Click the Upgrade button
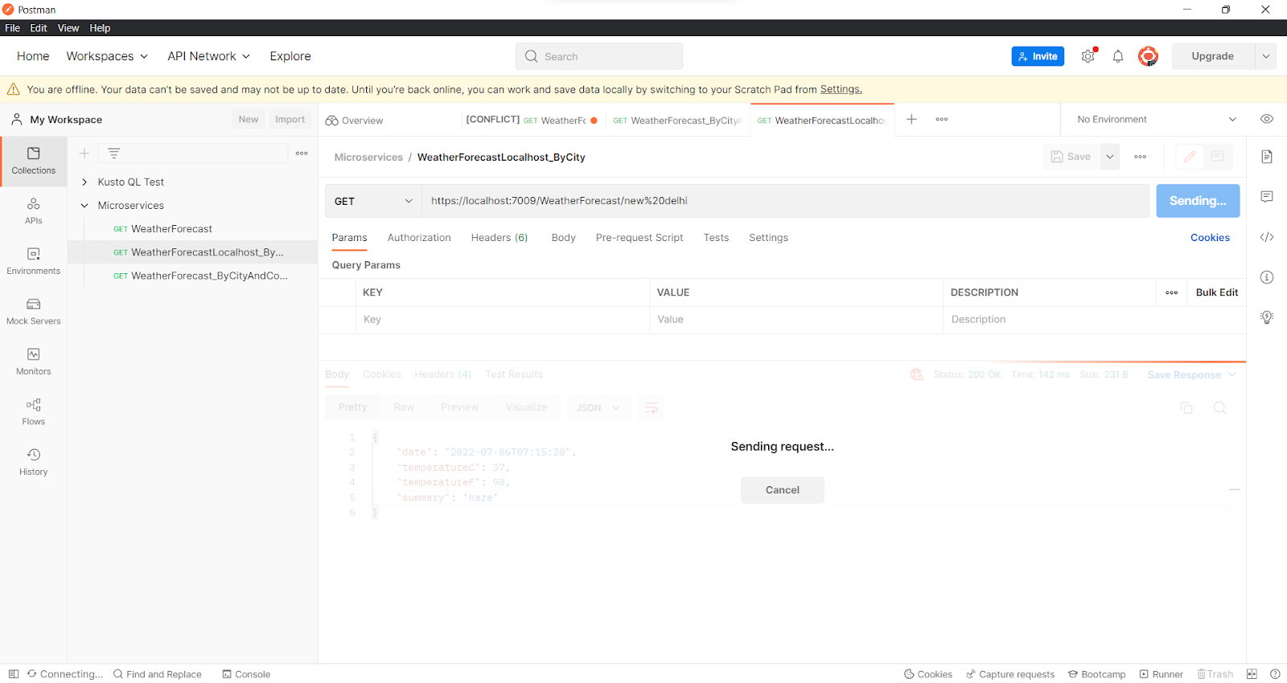 click(x=1213, y=56)
